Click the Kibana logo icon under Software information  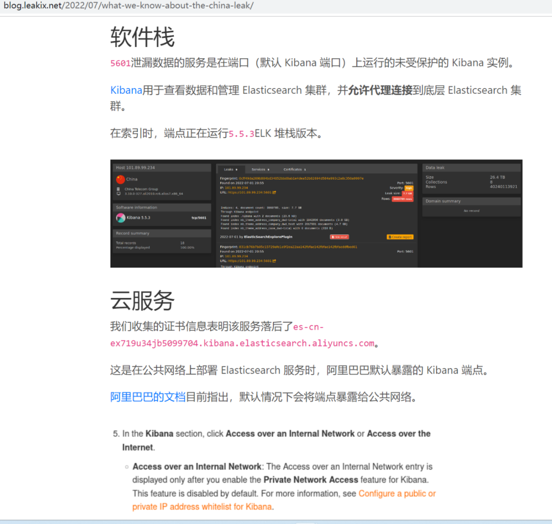click(x=121, y=218)
